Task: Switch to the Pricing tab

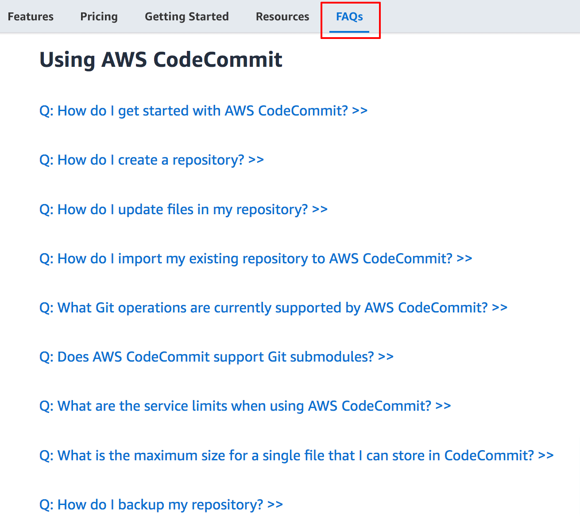Action: click(x=99, y=17)
